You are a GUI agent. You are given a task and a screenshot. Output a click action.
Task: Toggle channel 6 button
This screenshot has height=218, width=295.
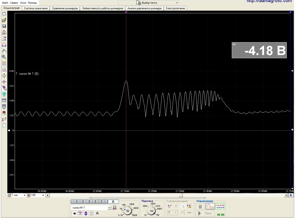[105, 202]
